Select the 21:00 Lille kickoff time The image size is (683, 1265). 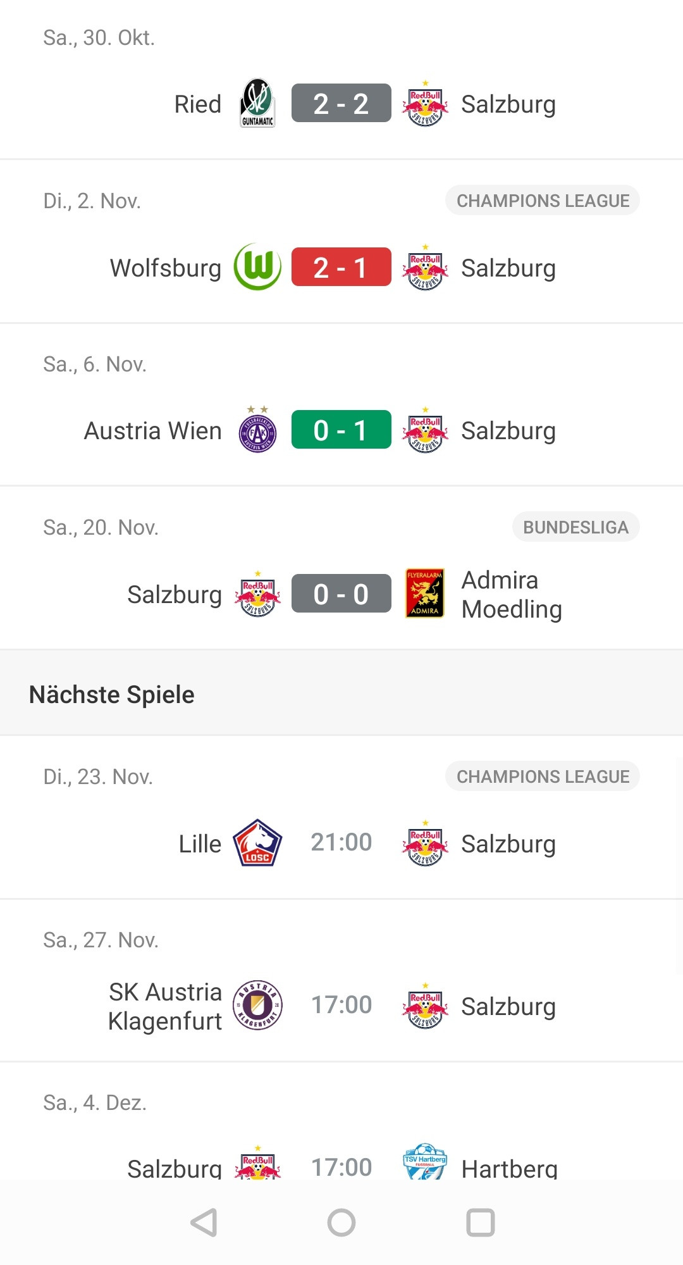[341, 842]
